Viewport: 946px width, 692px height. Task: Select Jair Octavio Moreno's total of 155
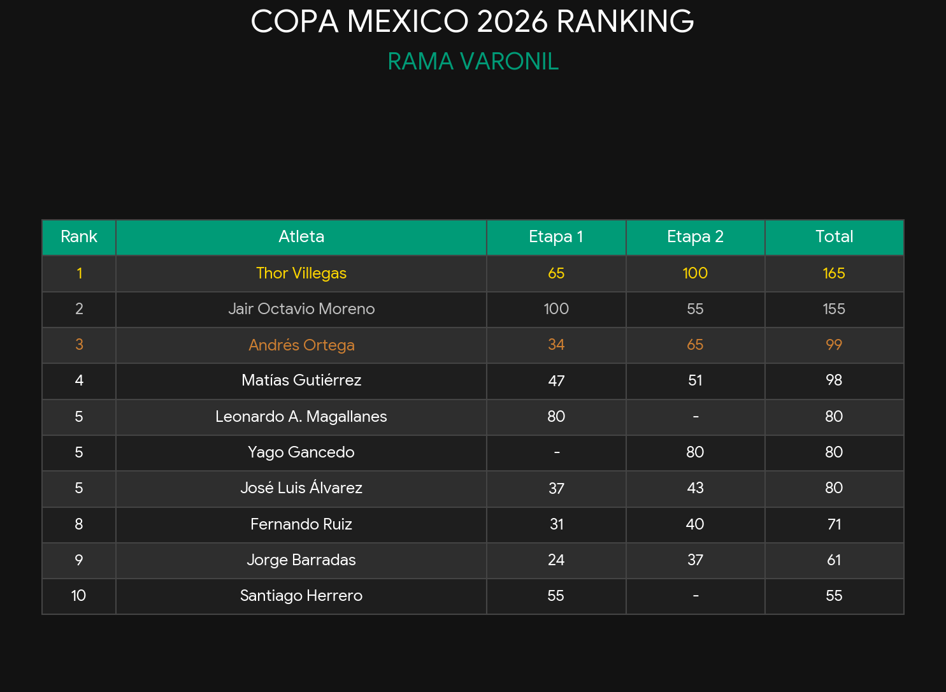[834, 309]
